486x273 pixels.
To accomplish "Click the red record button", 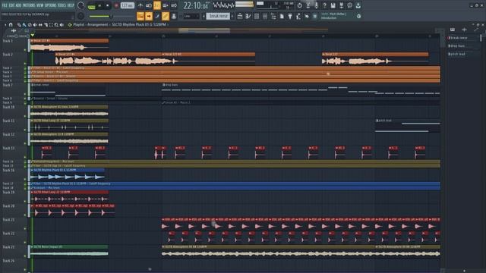I will pos(116,5).
